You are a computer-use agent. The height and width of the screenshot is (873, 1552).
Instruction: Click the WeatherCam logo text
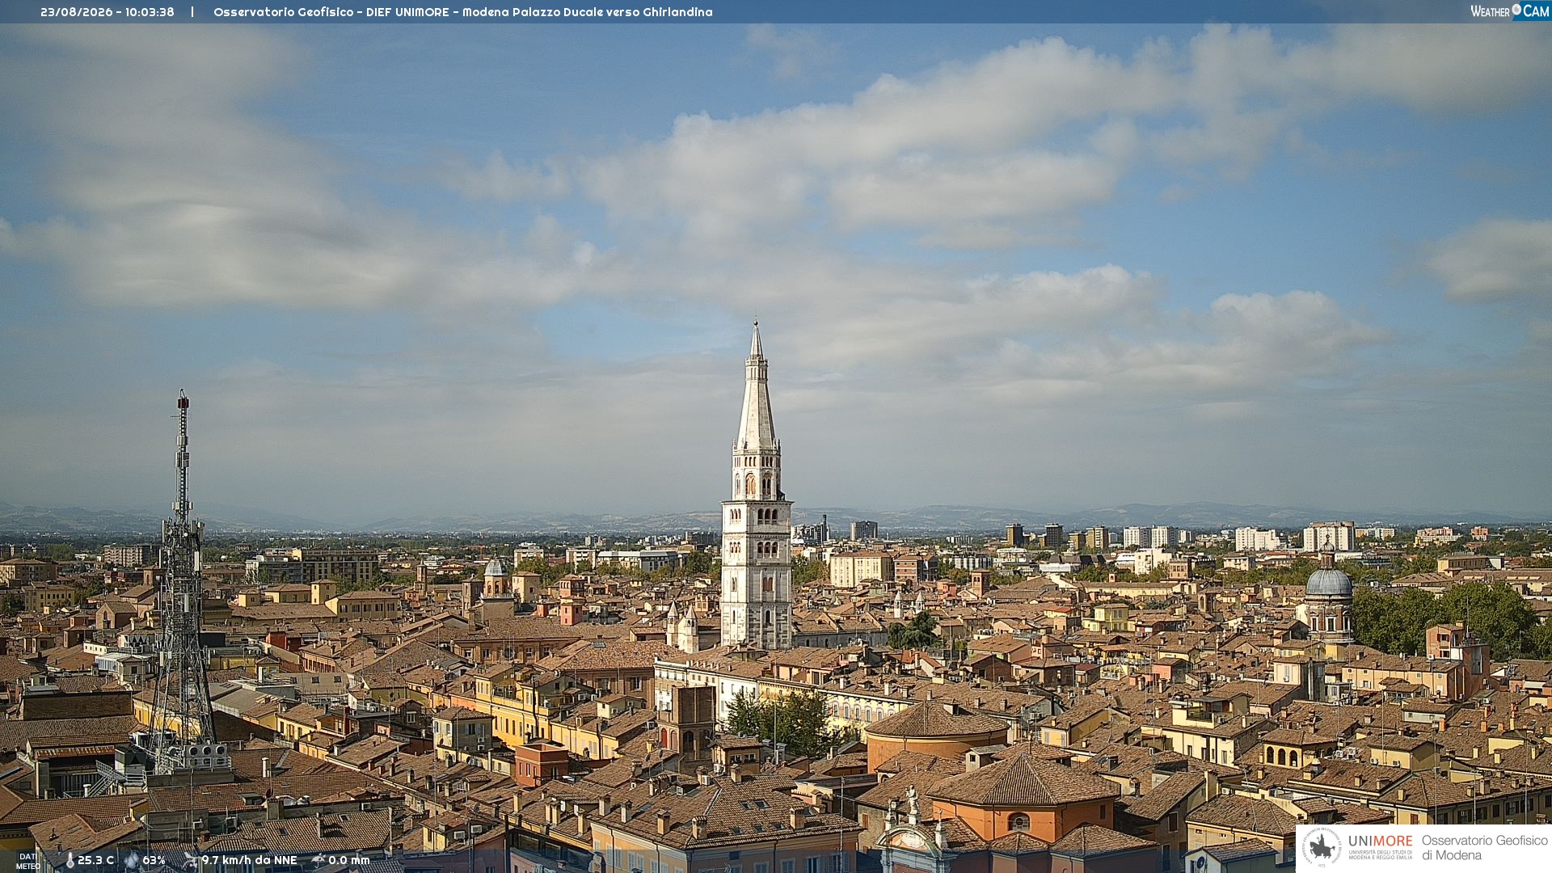tap(1509, 11)
